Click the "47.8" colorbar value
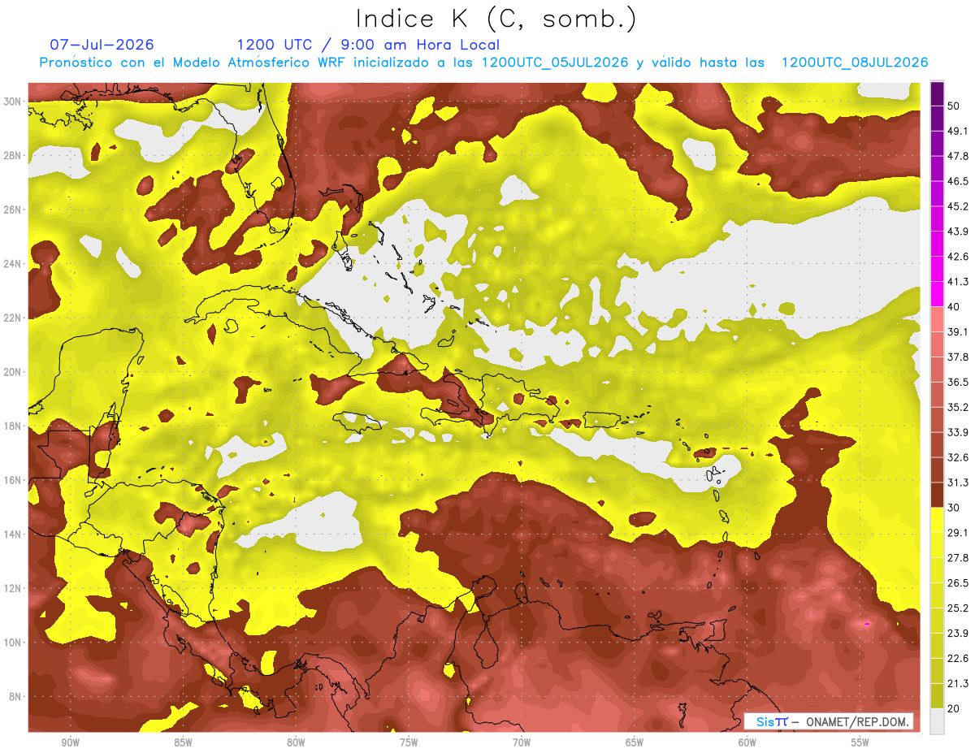The image size is (975, 753). click(x=958, y=156)
